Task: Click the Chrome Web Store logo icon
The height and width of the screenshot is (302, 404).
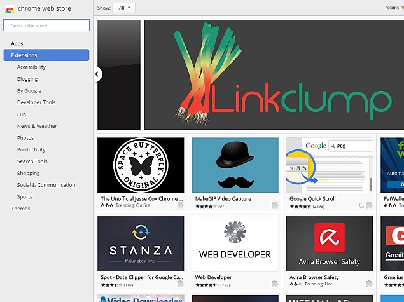Action: (x=10, y=8)
